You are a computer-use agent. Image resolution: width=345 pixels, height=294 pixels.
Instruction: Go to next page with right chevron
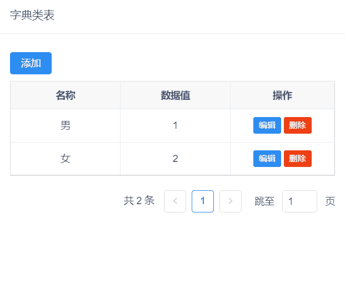[231, 201]
